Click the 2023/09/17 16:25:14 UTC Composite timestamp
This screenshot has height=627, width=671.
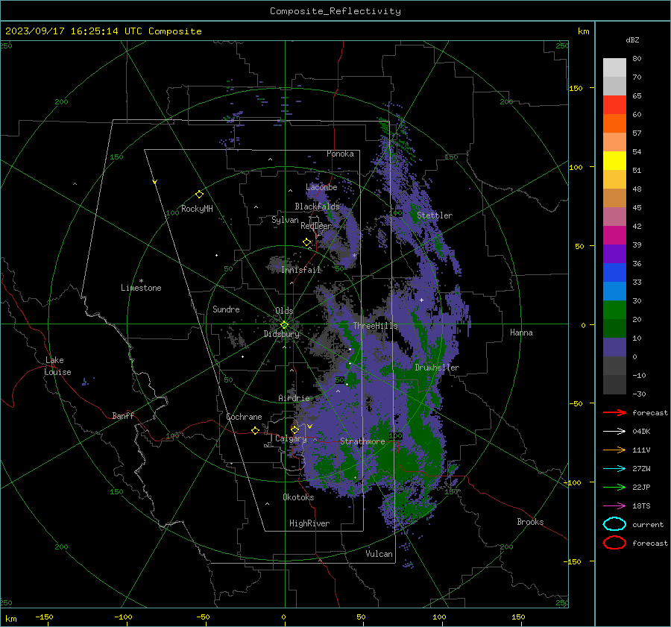click(104, 31)
